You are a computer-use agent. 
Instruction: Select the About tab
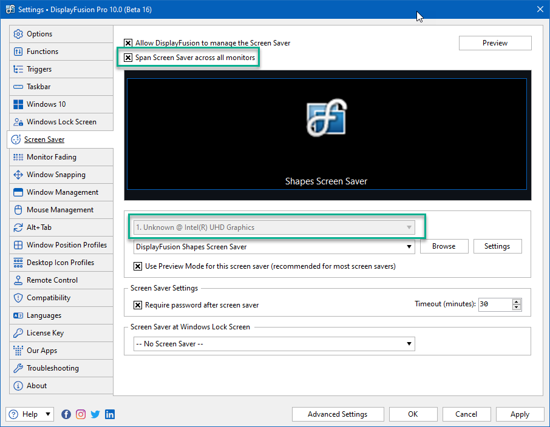point(61,386)
